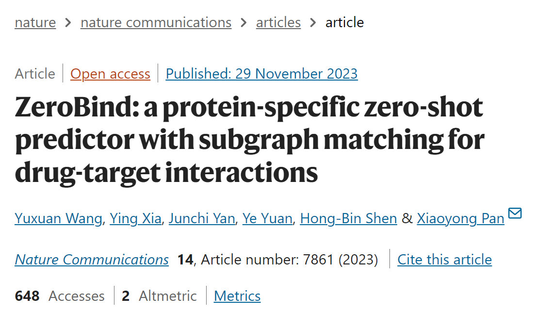This screenshot has height=312, width=534.
Task: Open author Yuxuan Wang's details
Action: tap(58, 218)
